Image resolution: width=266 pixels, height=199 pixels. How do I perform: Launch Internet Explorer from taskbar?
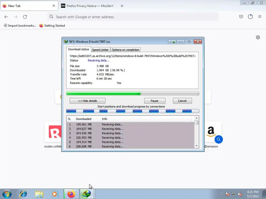click(23, 194)
